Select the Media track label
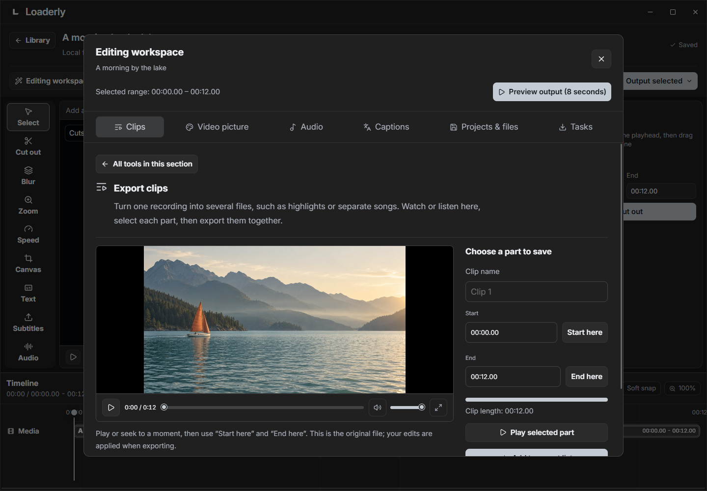The width and height of the screenshot is (707, 491). pos(24,431)
